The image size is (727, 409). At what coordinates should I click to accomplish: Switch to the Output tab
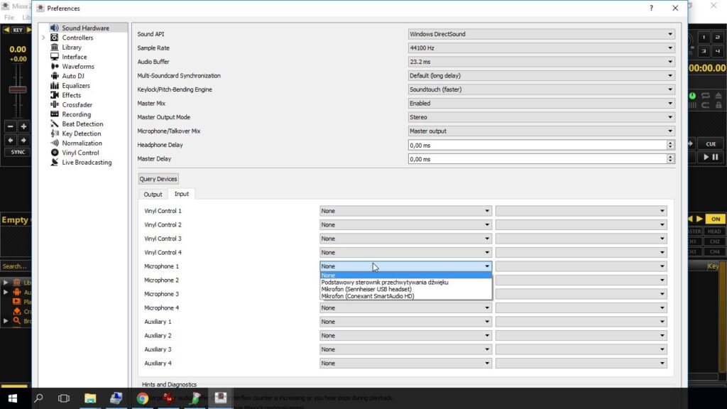(153, 194)
